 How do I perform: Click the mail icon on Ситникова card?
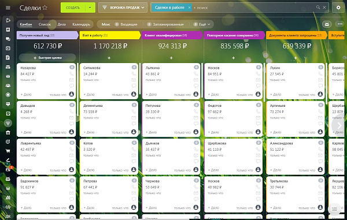pyautogui.click(x=134, y=80)
